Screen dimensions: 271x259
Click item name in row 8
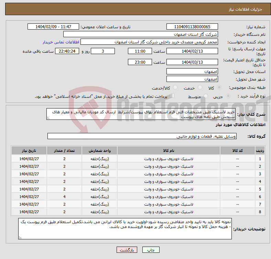pyautogui.click(x=169, y=212)
